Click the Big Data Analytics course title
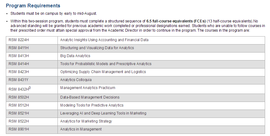Viewport: 270px width, 136px height. (x=75, y=56)
